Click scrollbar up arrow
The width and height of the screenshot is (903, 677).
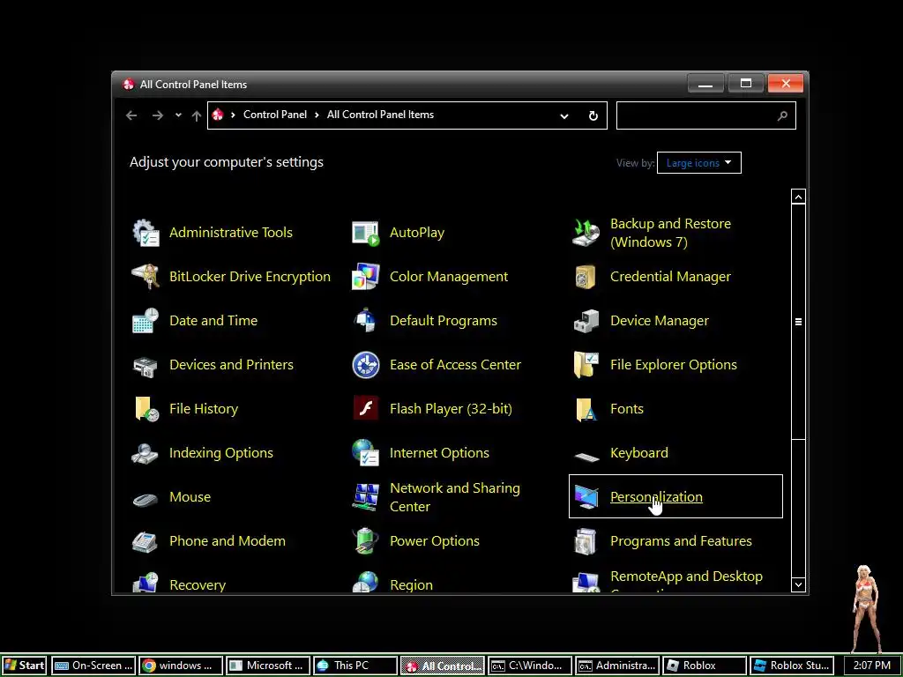[x=798, y=197]
